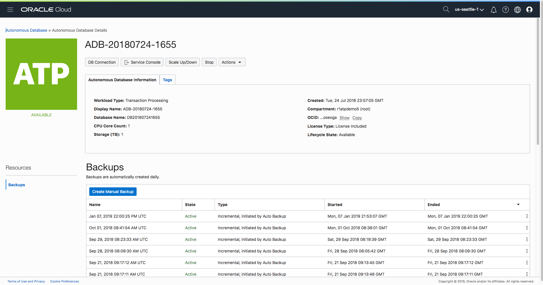
Task: Click the Started time Mon, 01 Oct 2018 08:38:01 GMT
Action: pos(357,228)
